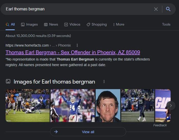Open the football tackle thumbnail image
This screenshot has height=140, width=179.
pos(28,105)
